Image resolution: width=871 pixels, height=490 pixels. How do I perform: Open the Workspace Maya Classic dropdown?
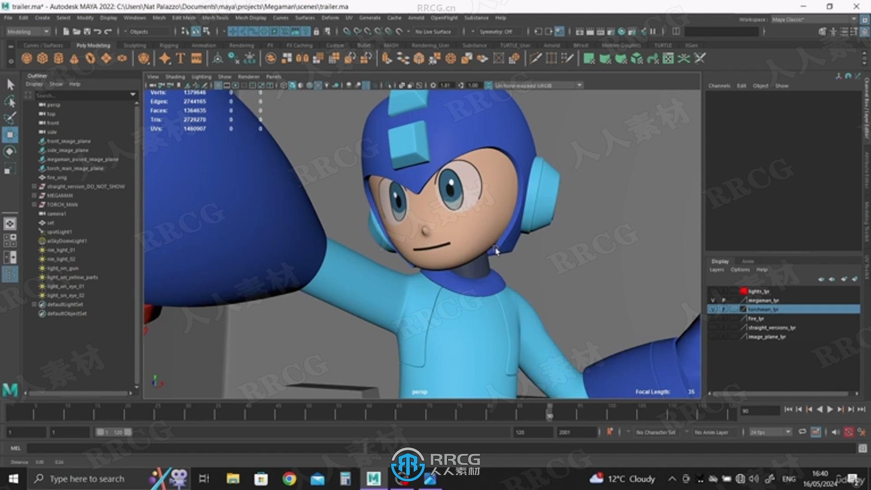tap(814, 20)
